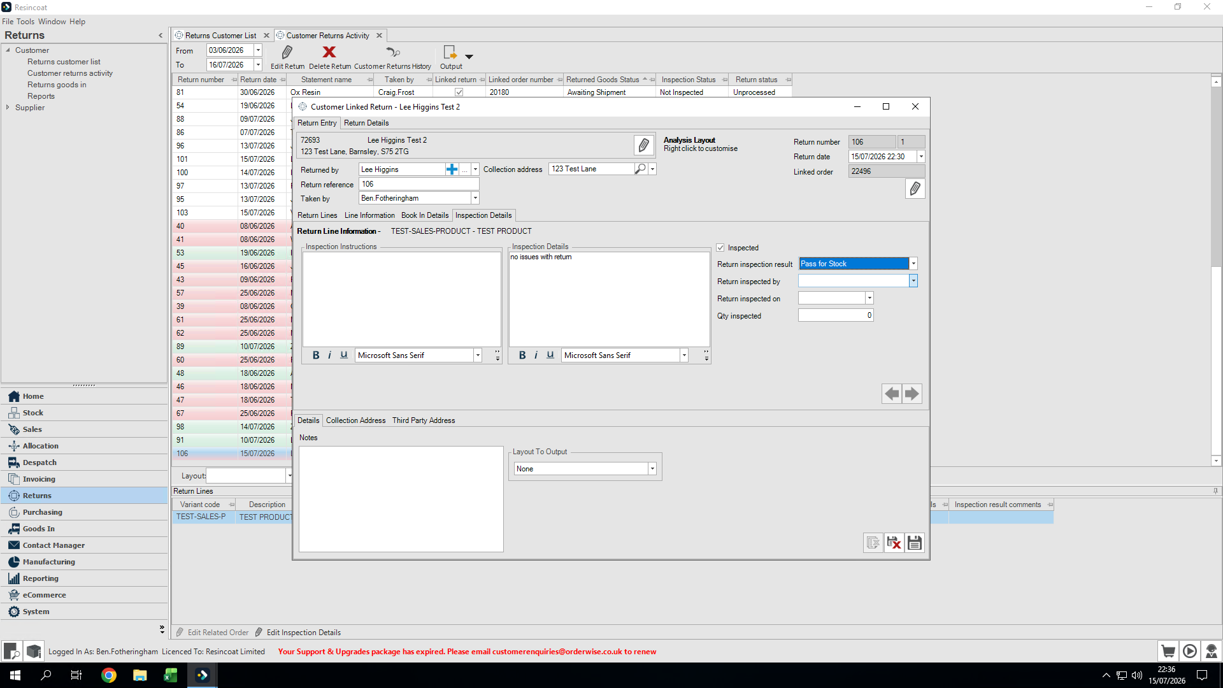
Task: Open eCommerce module in sidebar
Action: [x=84, y=595]
